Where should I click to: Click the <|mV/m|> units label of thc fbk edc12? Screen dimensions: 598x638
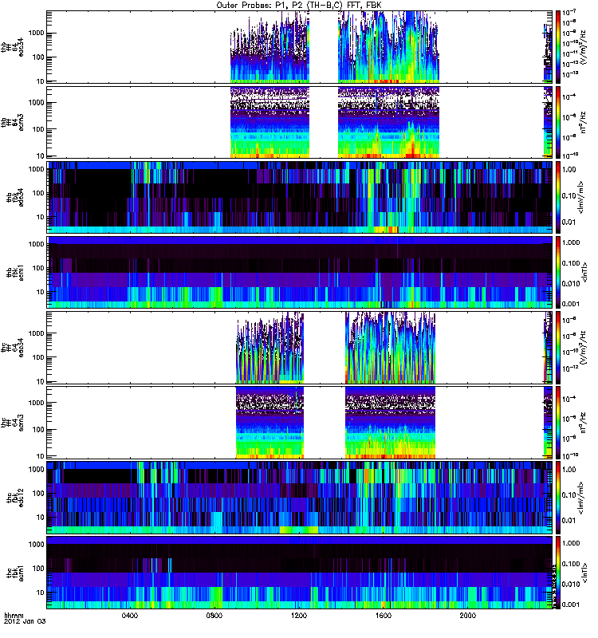[582, 498]
